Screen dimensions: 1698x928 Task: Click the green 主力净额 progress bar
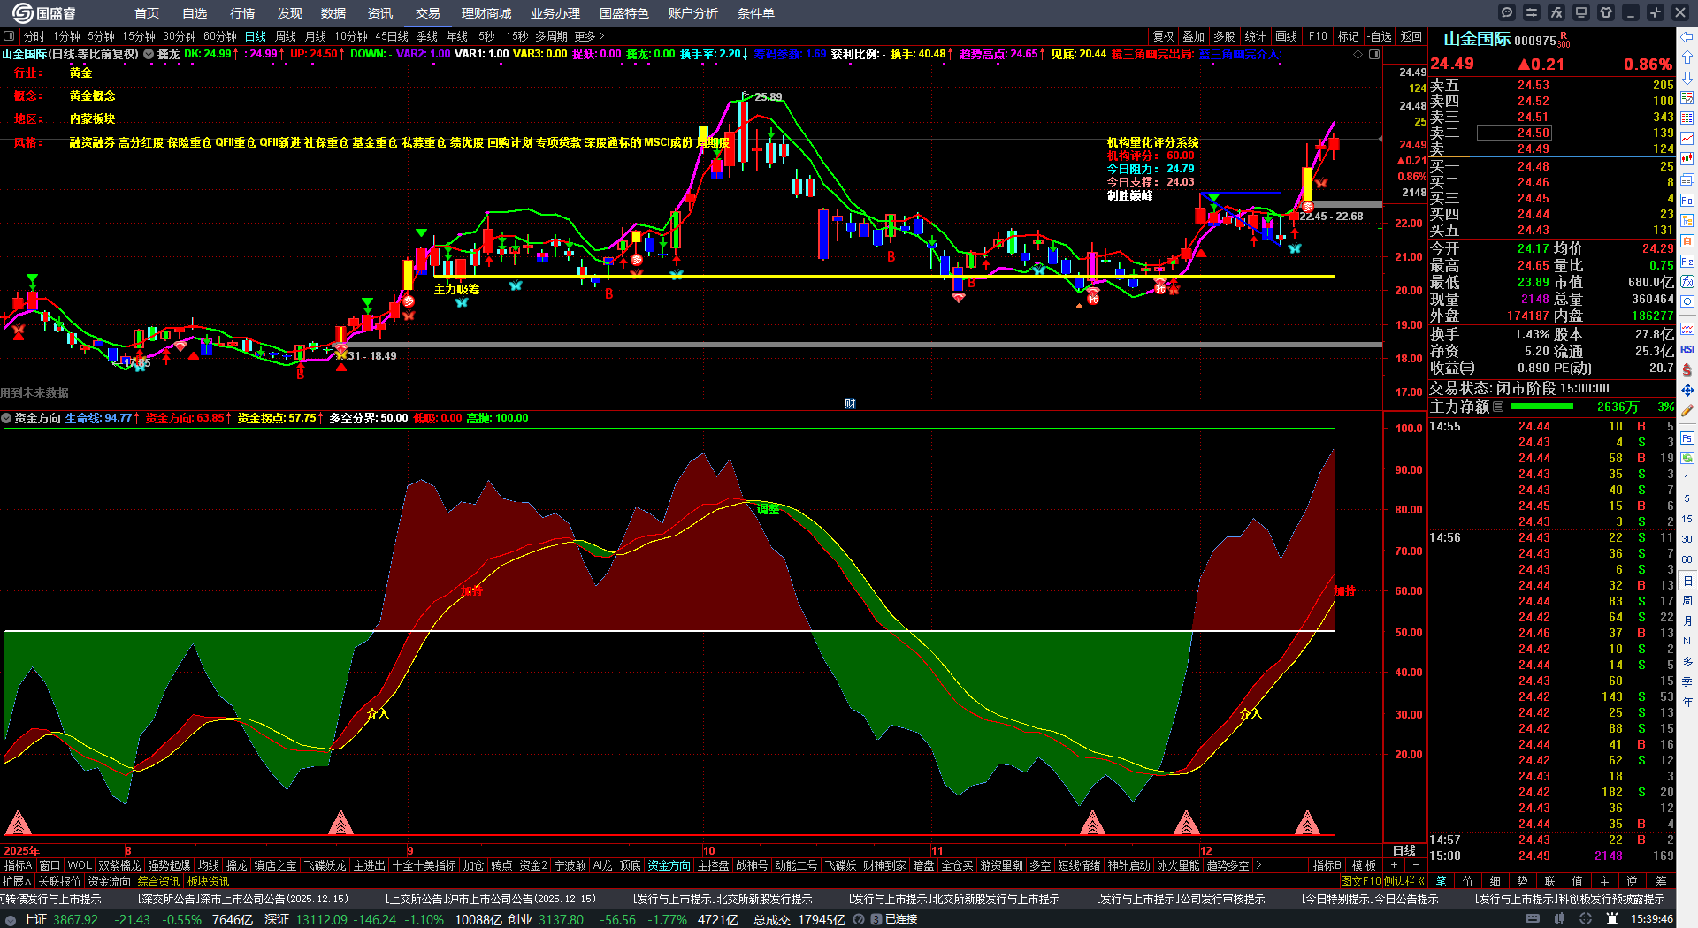[1542, 407]
